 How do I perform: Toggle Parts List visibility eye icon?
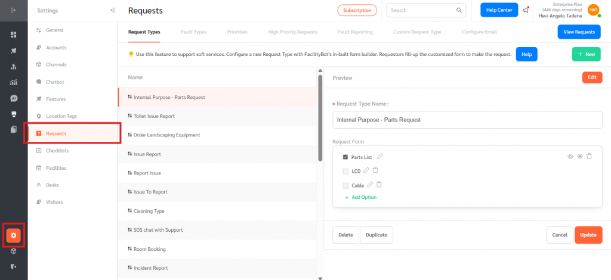pos(570,157)
